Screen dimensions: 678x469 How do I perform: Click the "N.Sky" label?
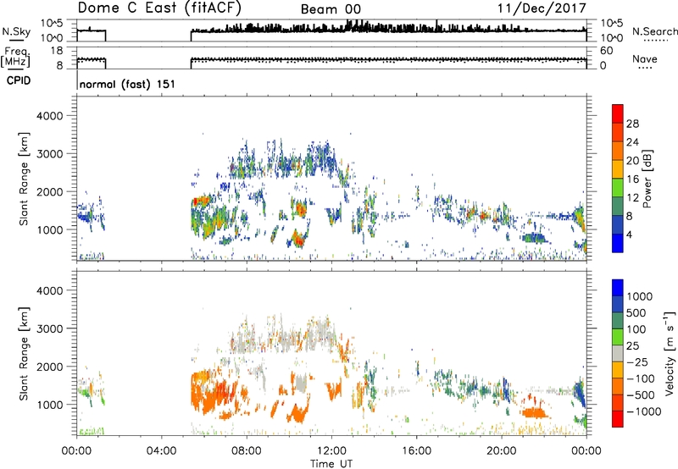16,31
